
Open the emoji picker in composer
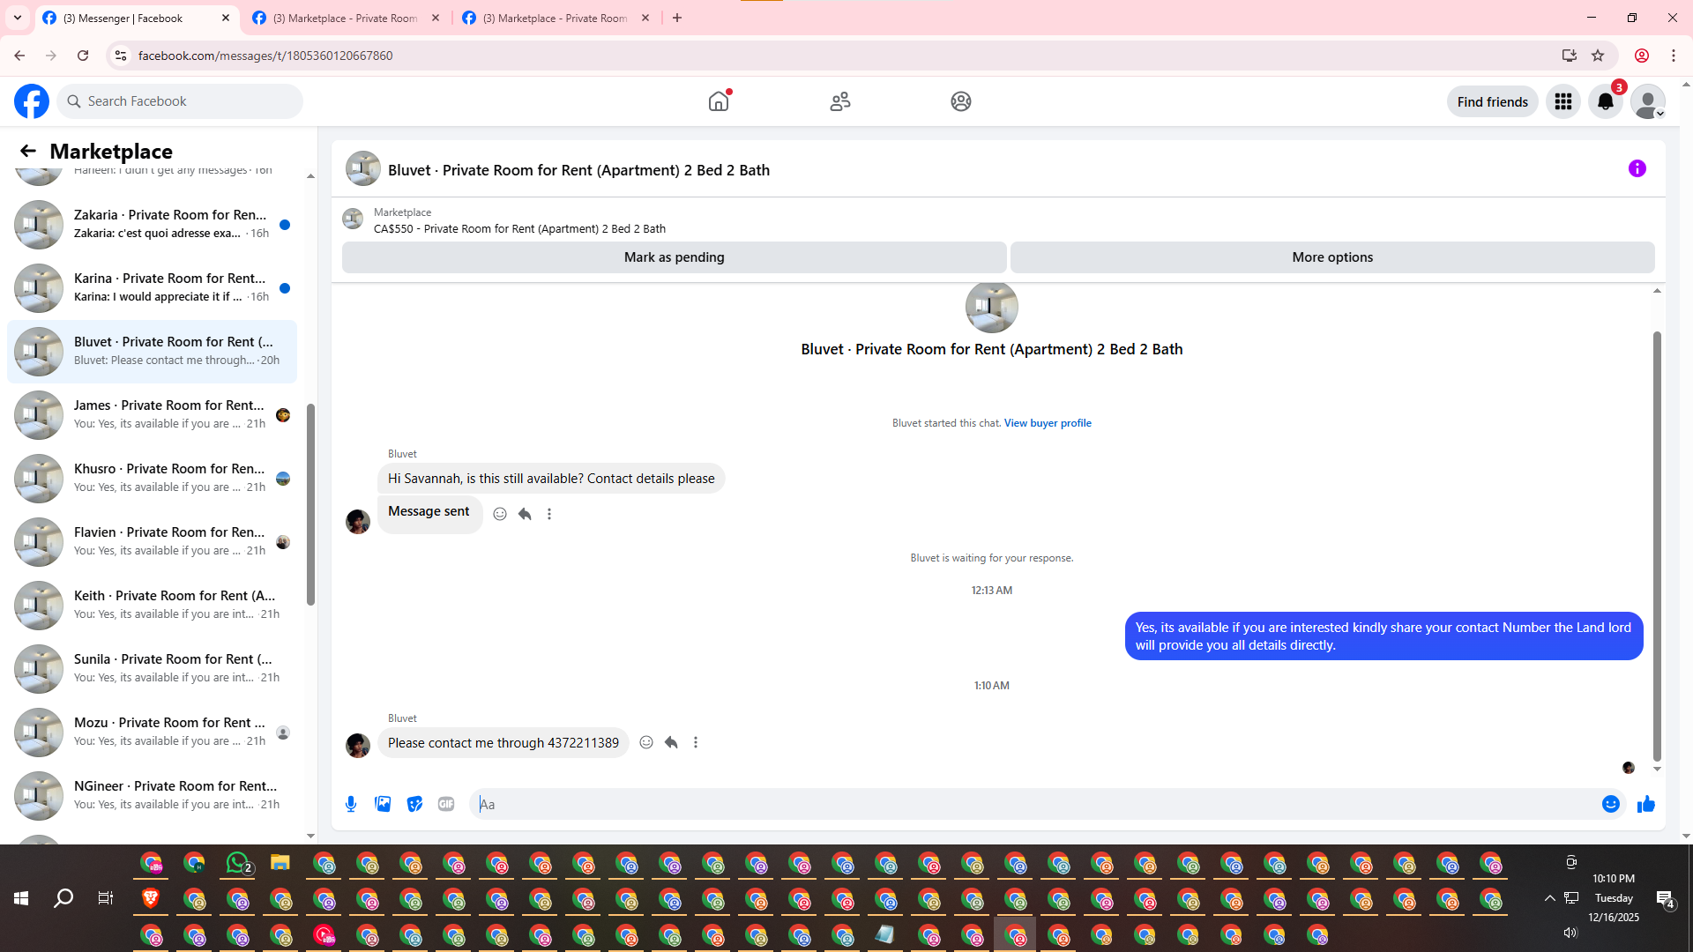[x=1611, y=804]
